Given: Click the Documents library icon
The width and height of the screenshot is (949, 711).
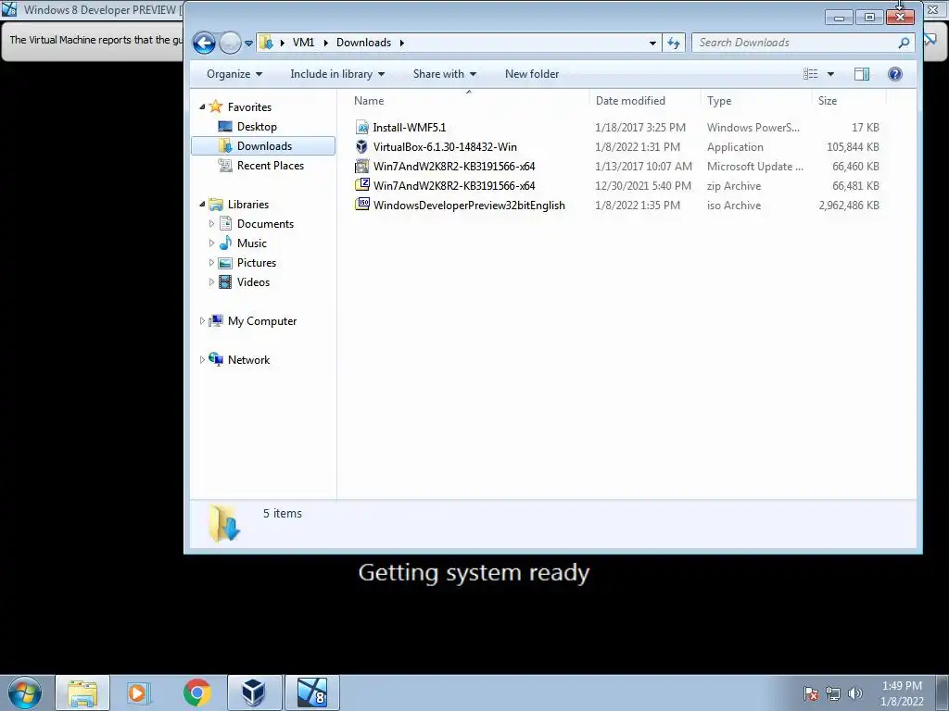Looking at the screenshot, I should coord(225,223).
